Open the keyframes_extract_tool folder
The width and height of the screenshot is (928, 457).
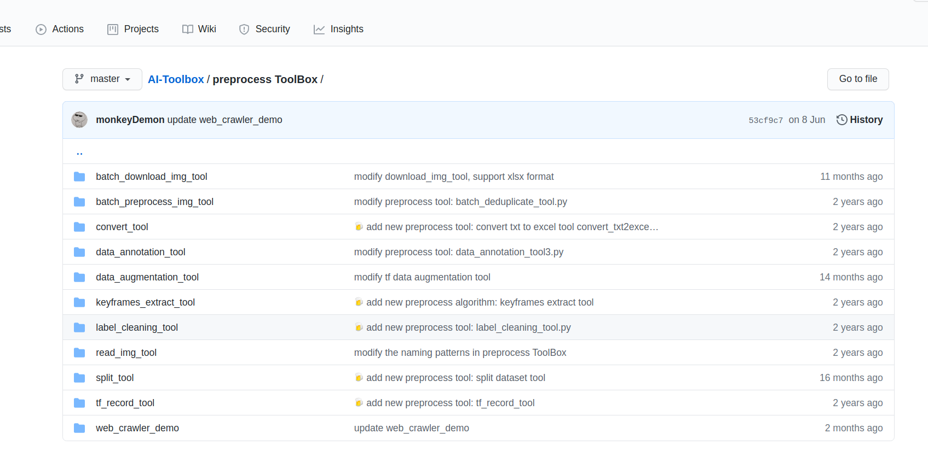(145, 302)
